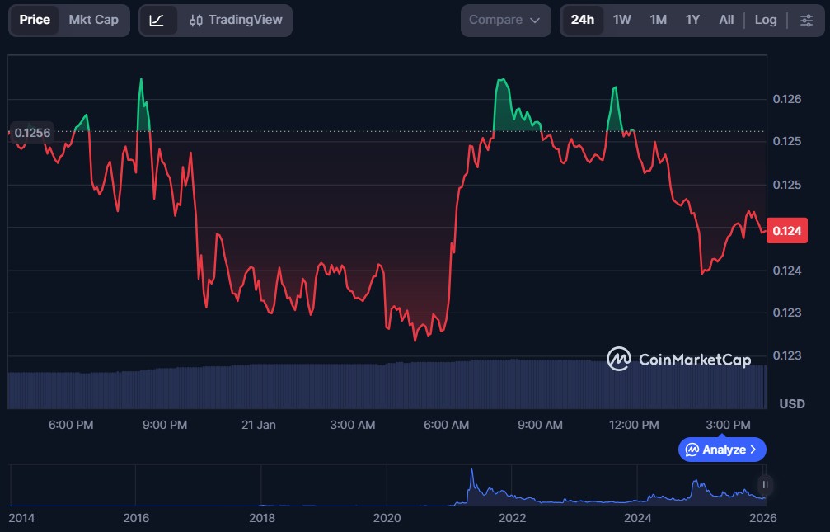
Task: Switch to TradingView candlestick chart
Action: tap(236, 20)
